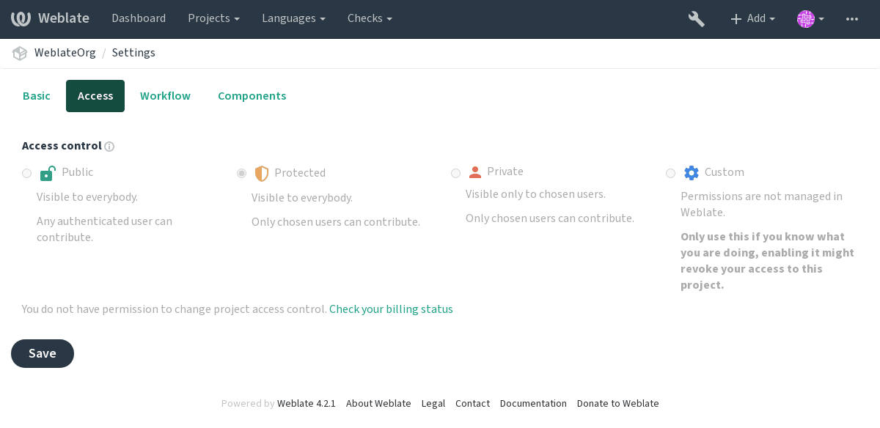The height and width of the screenshot is (428, 880).
Task: Switch to the Basic tab
Action: point(37,96)
